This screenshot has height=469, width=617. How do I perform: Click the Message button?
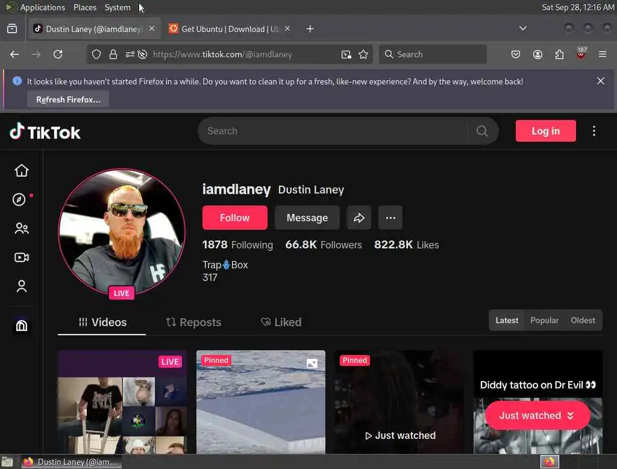coord(307,218)
